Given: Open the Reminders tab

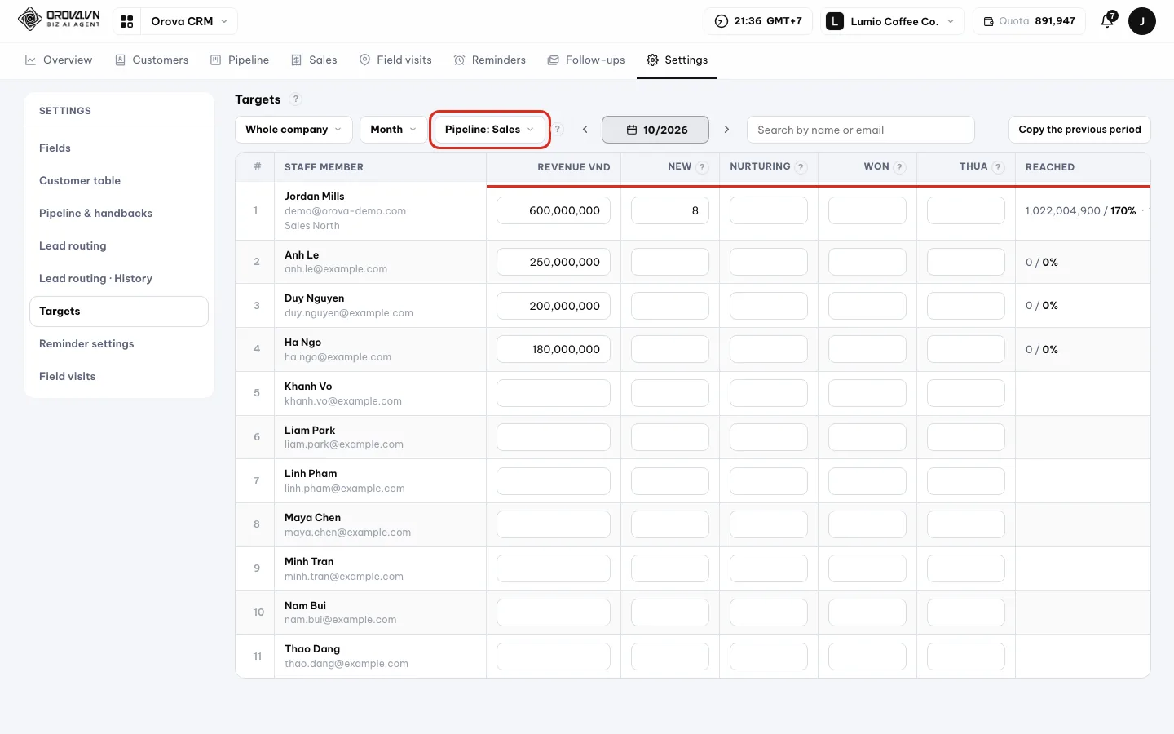Looking at the screenshot, I should click(490, 60).
